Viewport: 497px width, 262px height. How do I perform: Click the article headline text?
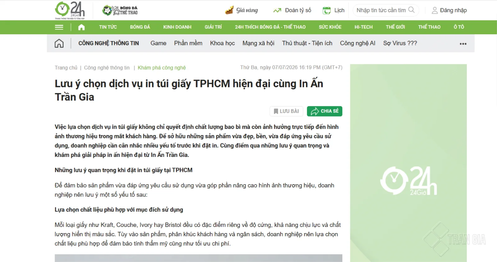click(x=189, y=90)
